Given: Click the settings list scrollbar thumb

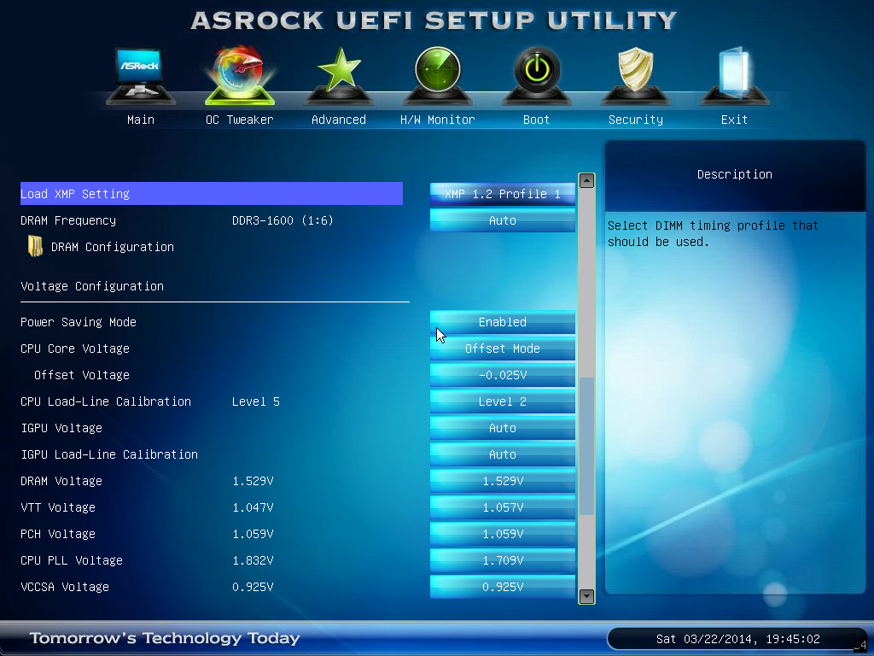Looking at the screenshot, I should point(586,446).
